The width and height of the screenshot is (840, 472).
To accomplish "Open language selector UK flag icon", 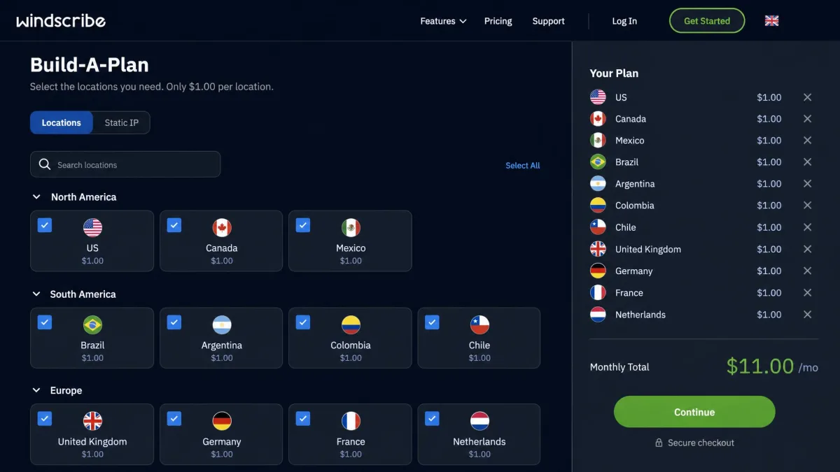I will [771, 21].
